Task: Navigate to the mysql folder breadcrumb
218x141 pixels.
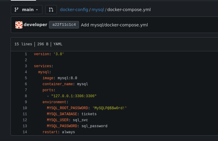Action: (x=98, y=10)
